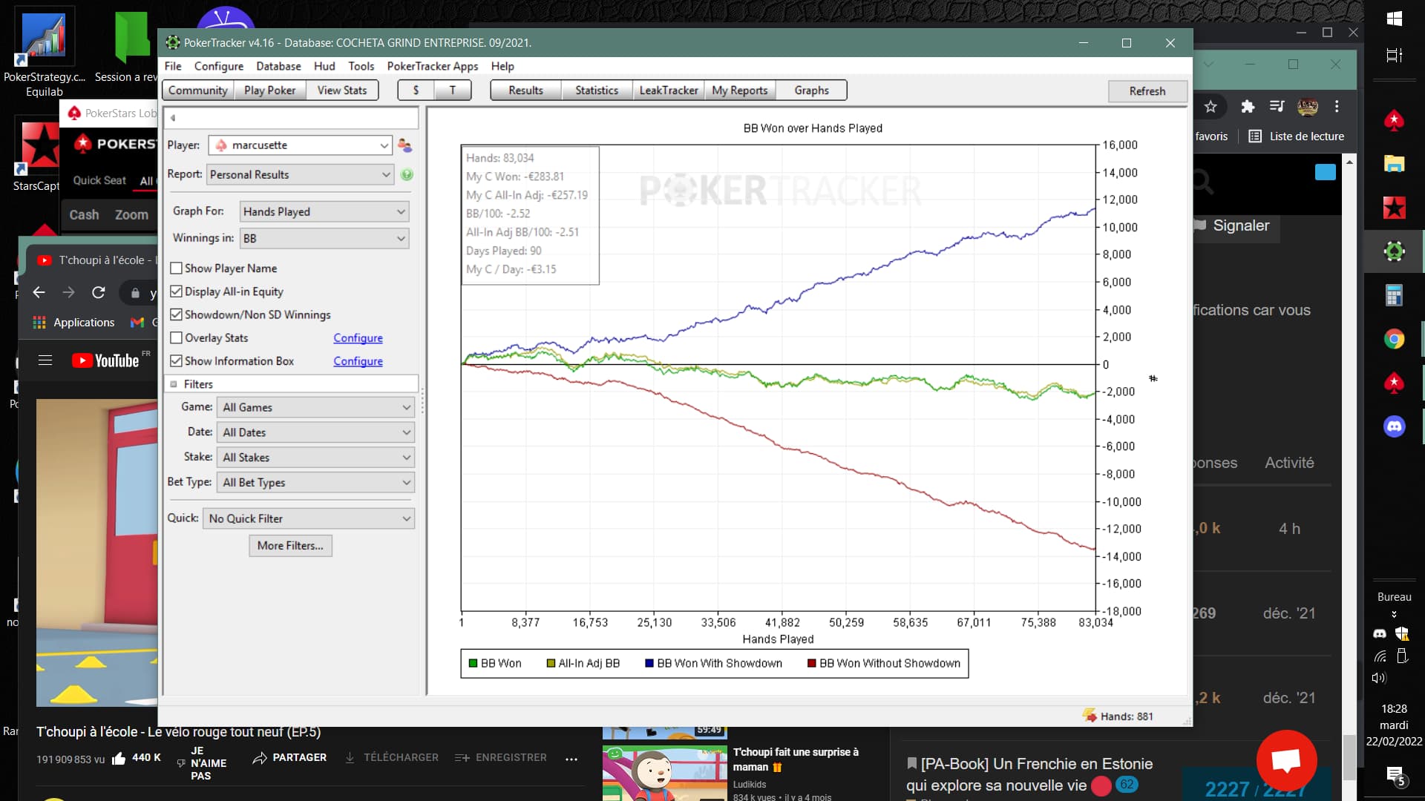Click the Community button
1425x801 pixels.
[x=198, y=90]
